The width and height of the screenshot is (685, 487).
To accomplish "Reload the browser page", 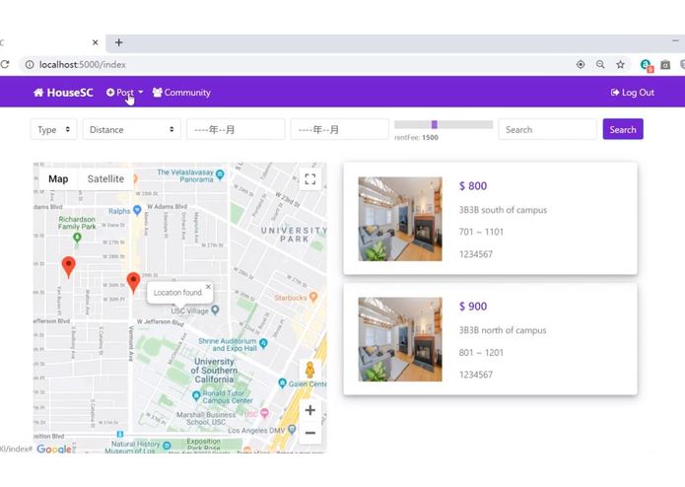I will [x=5, y=65].
